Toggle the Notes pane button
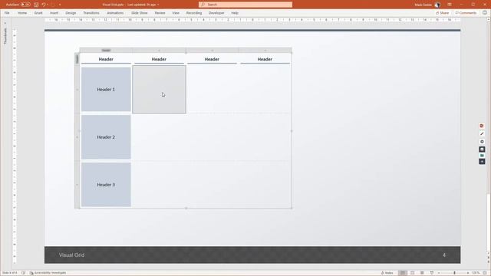491x276 pixels. click(x=387, y=273)
